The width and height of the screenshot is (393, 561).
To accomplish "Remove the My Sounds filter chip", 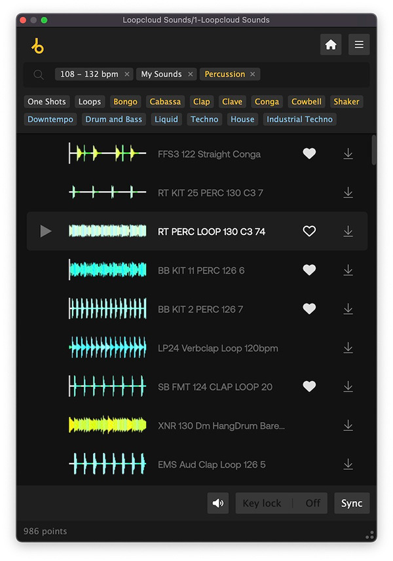I will coord(191,75).
